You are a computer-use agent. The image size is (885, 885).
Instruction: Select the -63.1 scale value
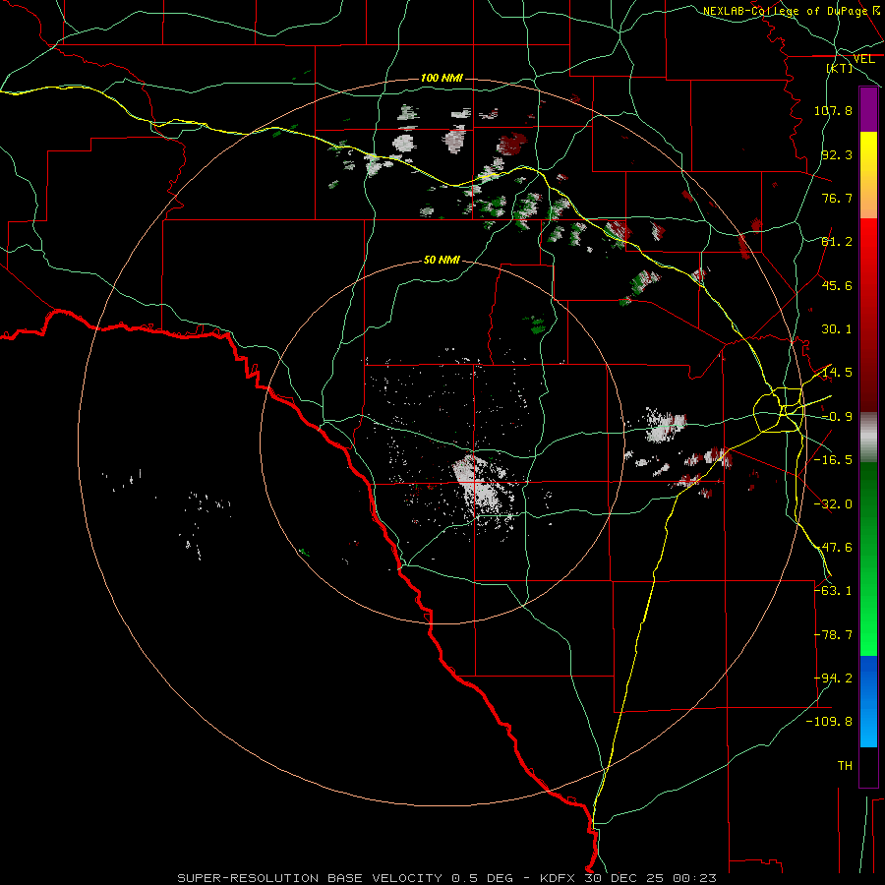click(833, 590)
